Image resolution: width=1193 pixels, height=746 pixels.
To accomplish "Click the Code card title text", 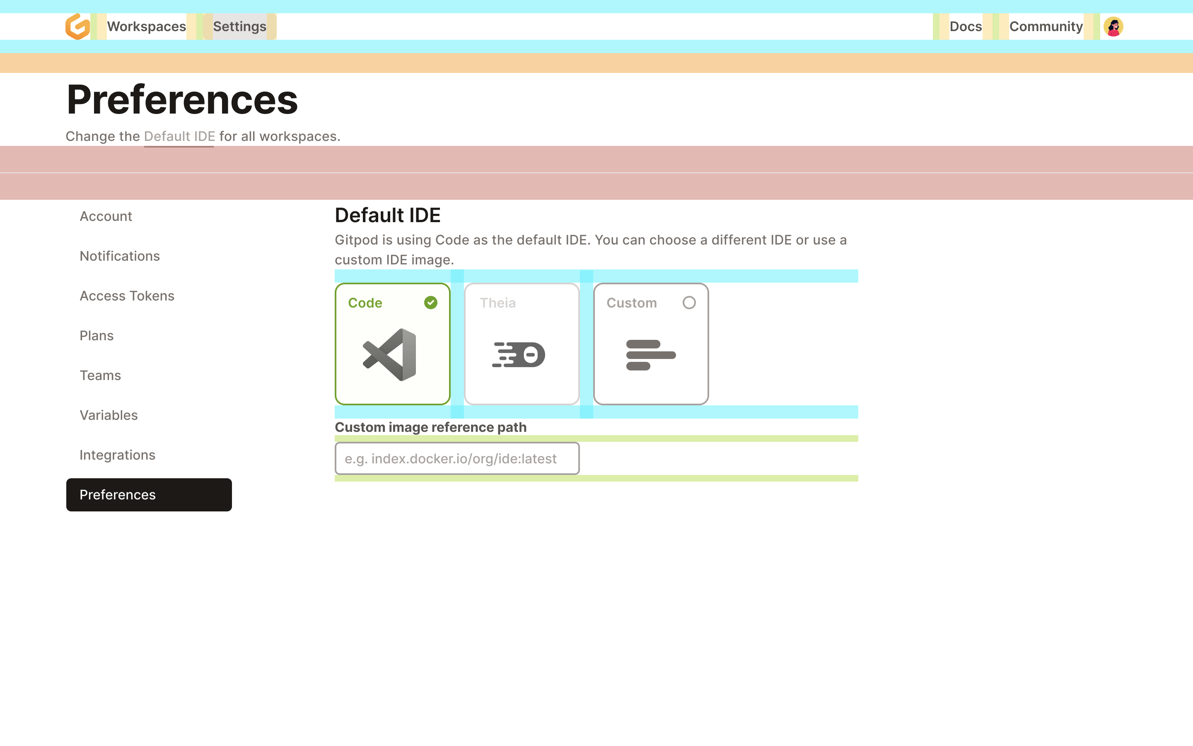I will pos(365,303).
